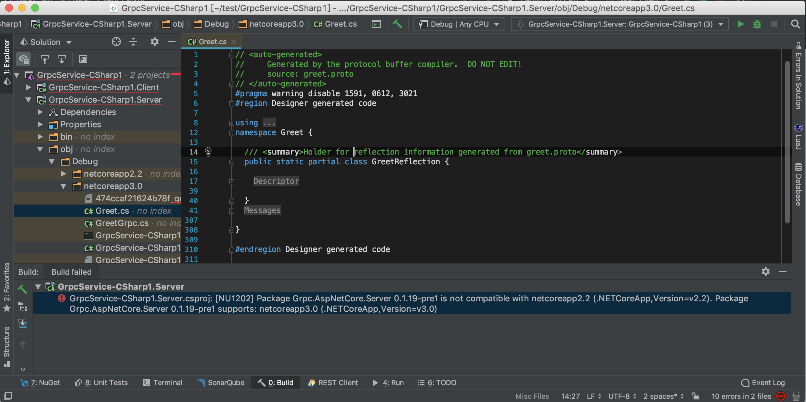
Task: Open Build panel settings gear
Action: (766, 271)
